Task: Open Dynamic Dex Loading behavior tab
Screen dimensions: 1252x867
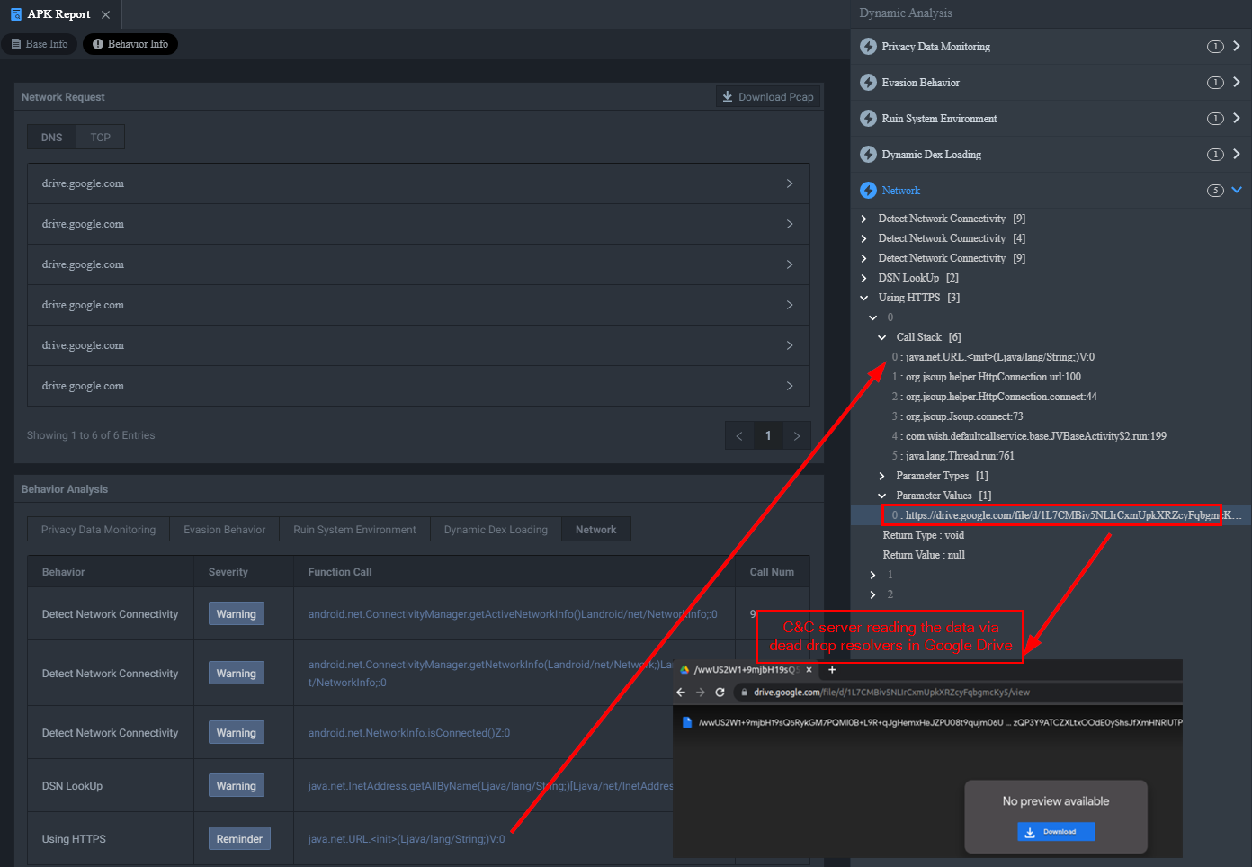Action: pyautogui.click(x=496, y=530)
